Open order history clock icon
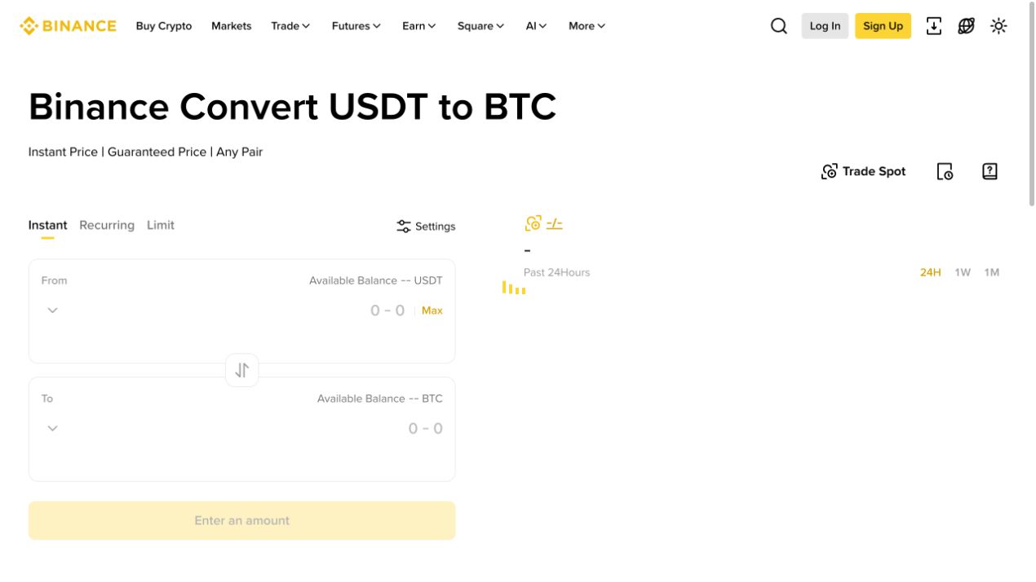 click(945, 171)
